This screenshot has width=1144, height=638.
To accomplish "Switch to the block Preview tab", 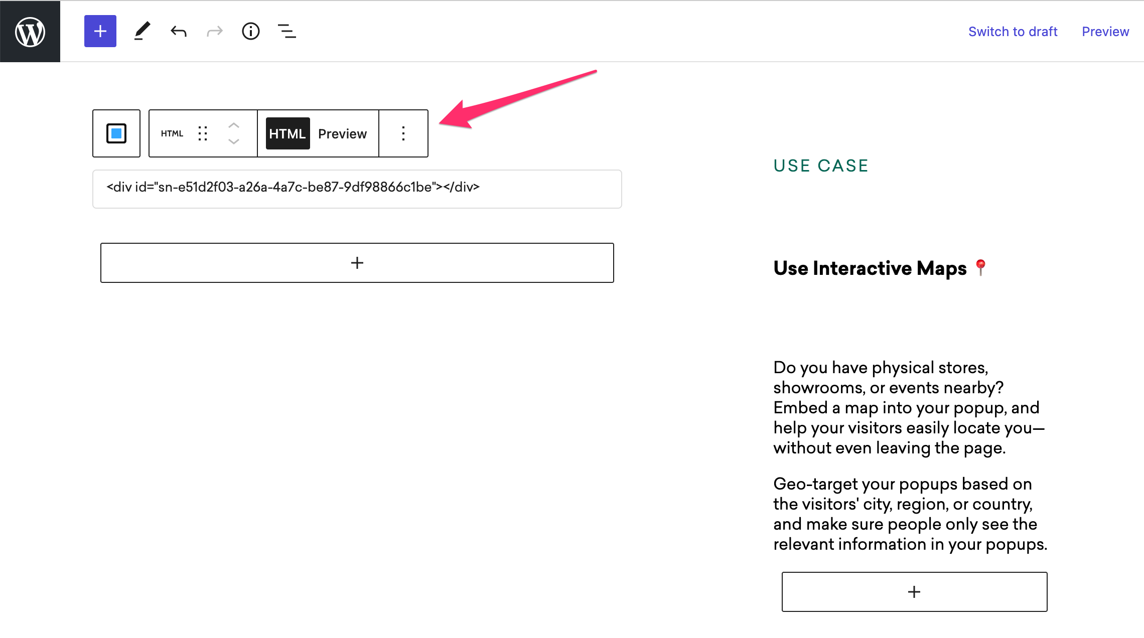I will pos(343,133).
